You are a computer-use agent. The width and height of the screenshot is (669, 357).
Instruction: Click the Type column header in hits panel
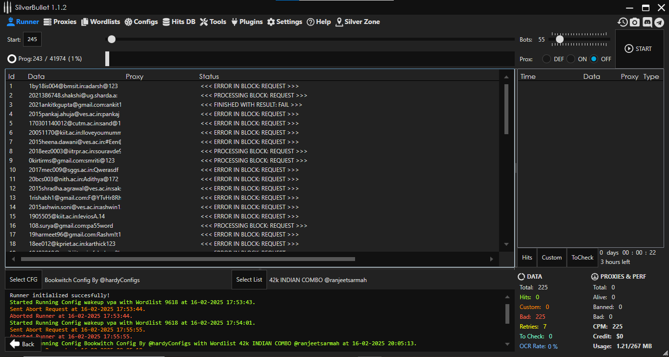651,76
